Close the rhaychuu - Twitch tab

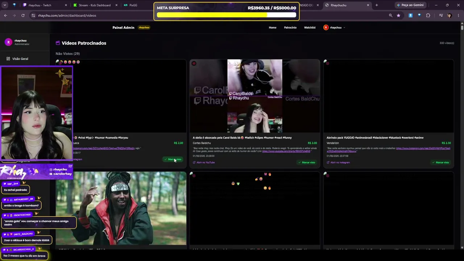pos(66,5)
